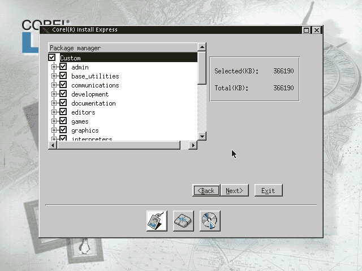Click the package list scroll down arrow

click(x=201, y=136)
